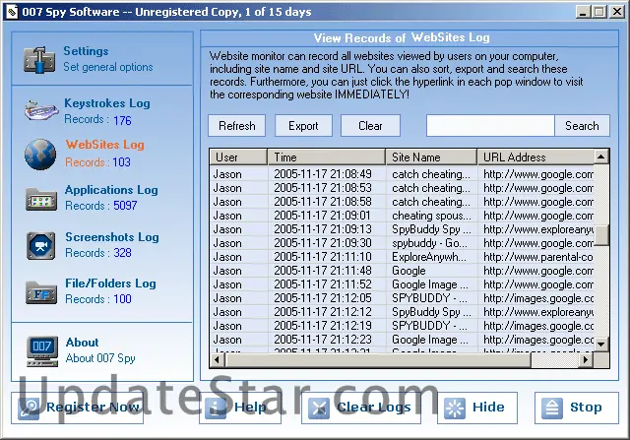
Task: Open the Settings section label
Action: coord(86,51)
